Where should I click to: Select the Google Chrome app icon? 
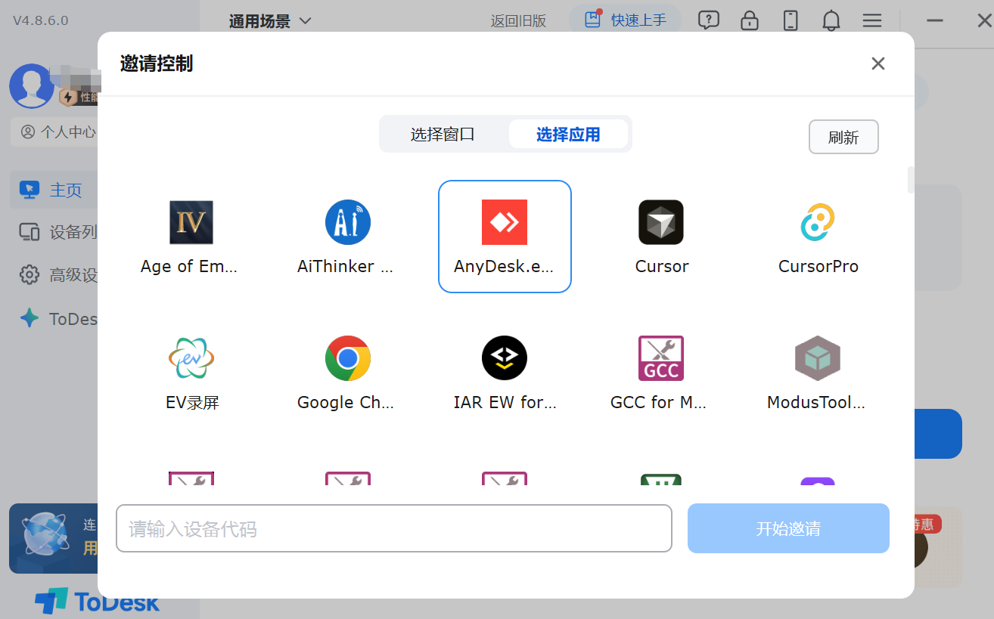(347, 358)
